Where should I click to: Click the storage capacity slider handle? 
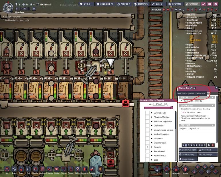[172, 107]
